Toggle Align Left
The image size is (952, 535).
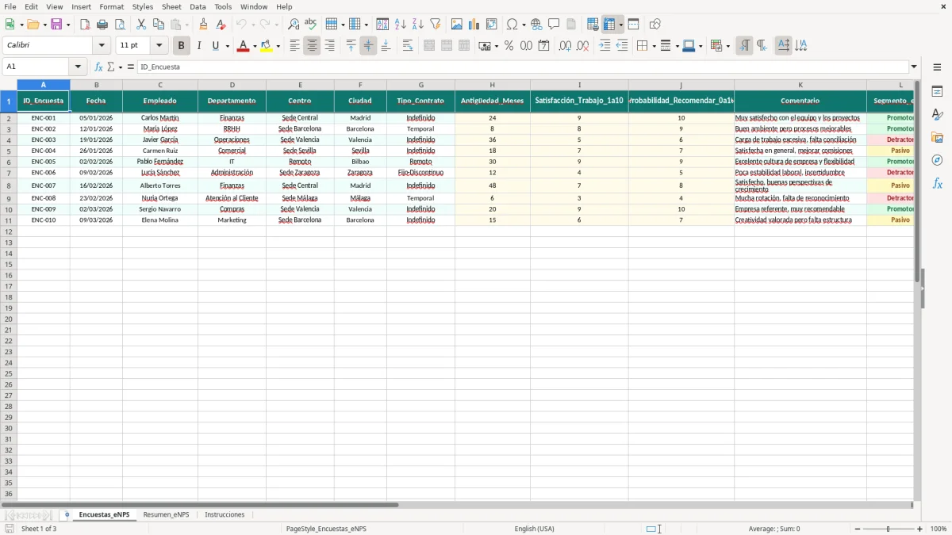[295, 46]
